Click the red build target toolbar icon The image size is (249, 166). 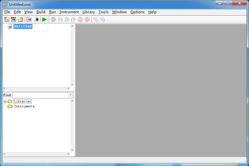pyautogui.click(x=37, y=19)
